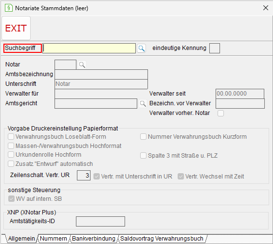Click the Suchbegriff search magnifier icon

[142, 49]
